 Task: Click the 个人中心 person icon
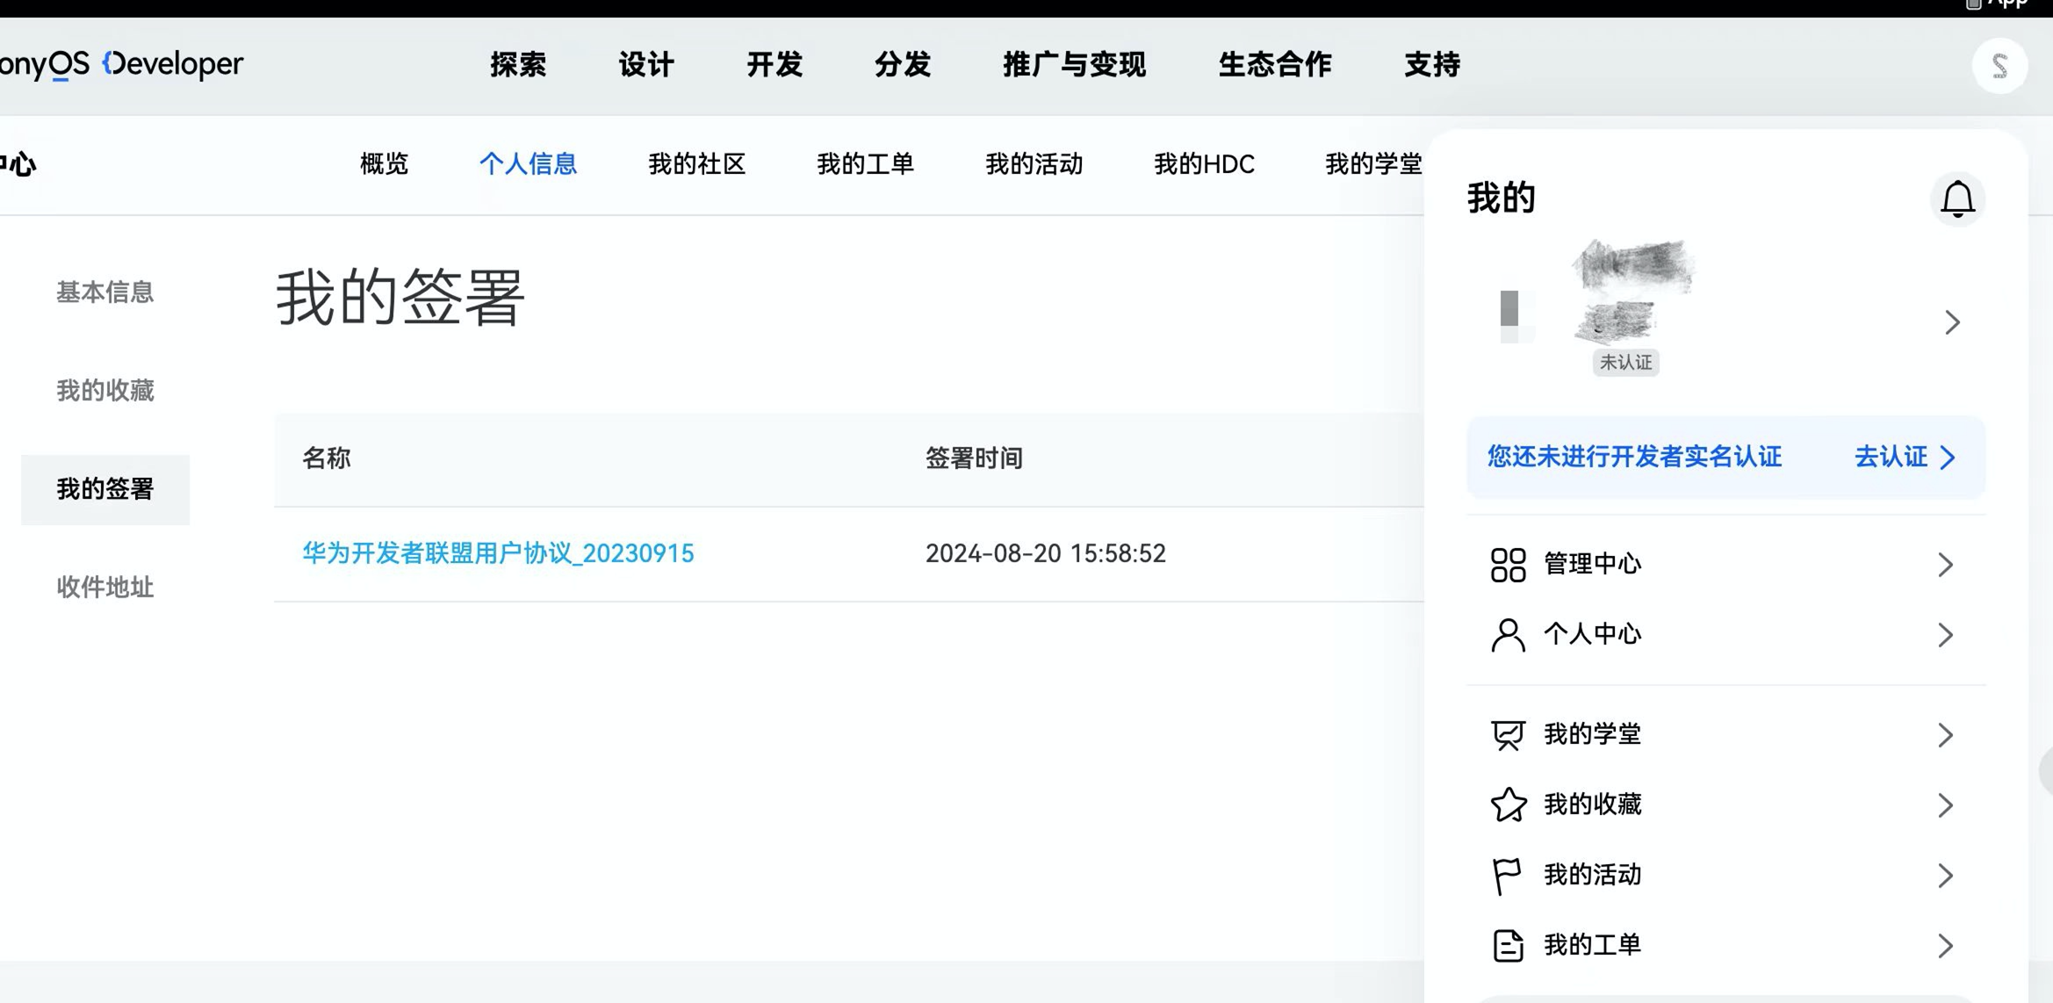pos(1508,635)
